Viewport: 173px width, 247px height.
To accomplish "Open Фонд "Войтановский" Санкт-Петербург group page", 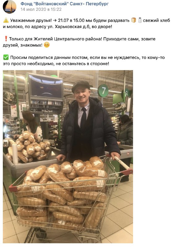I will pos(65,4).
